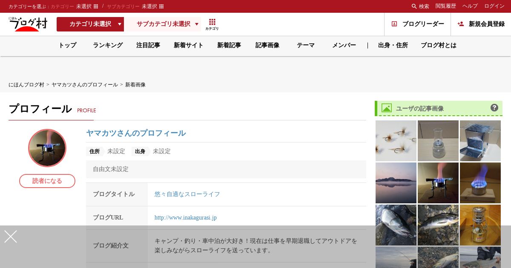Viewport: 511px width, 268px height.
Task: Open the blue flame burner thumbnail
Action: tap(480, 183)
